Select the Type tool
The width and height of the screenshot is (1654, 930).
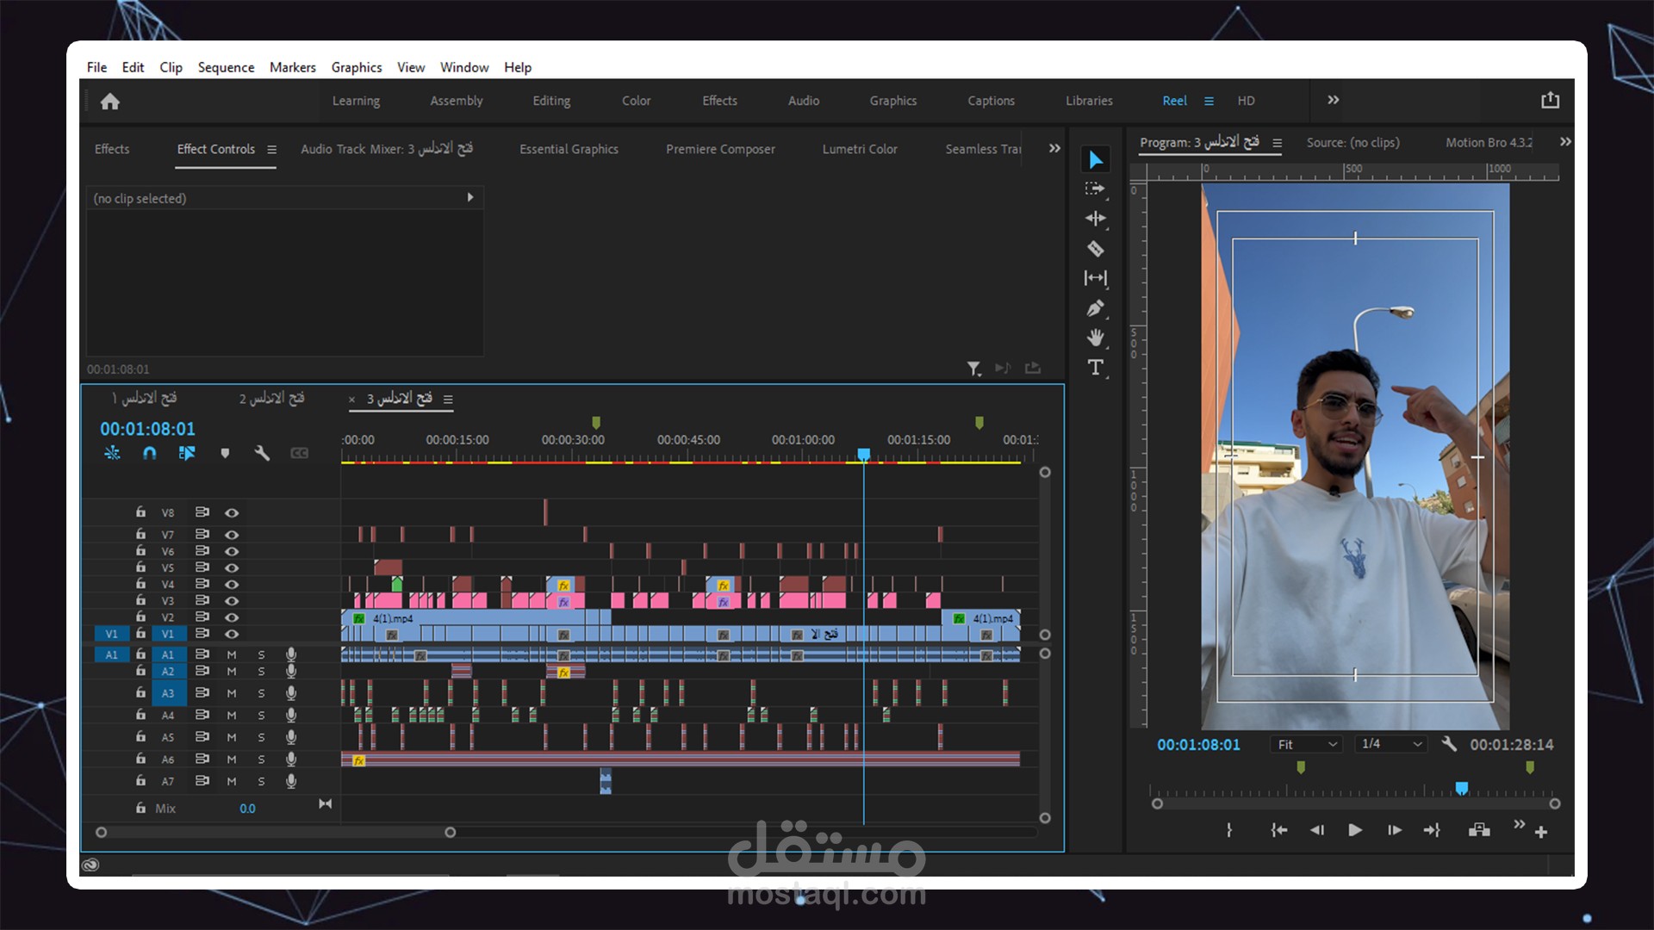1095,368
